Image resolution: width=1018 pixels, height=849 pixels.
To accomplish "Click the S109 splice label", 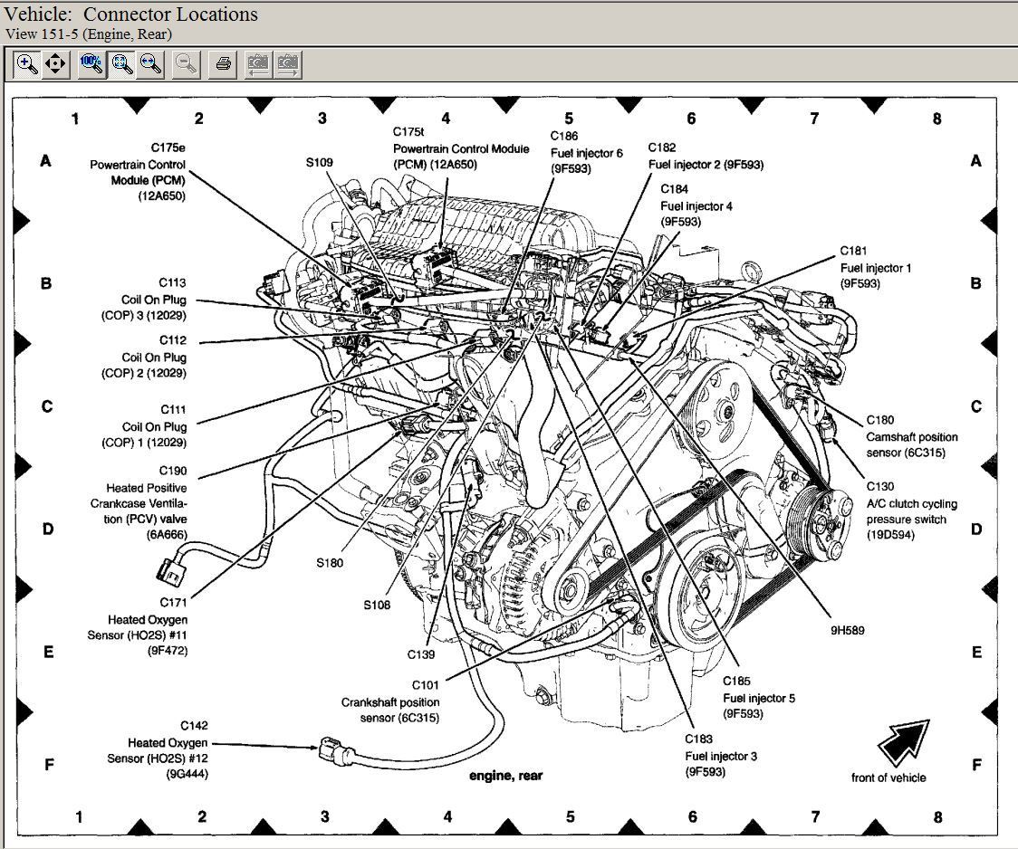I will [x=319, y=163].
